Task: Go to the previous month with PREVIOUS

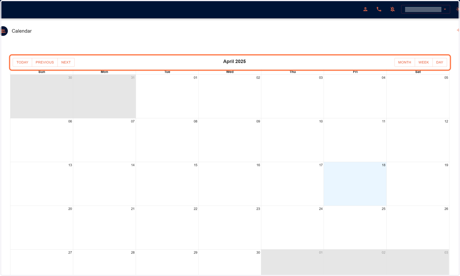Action: [x=45, y=62]
